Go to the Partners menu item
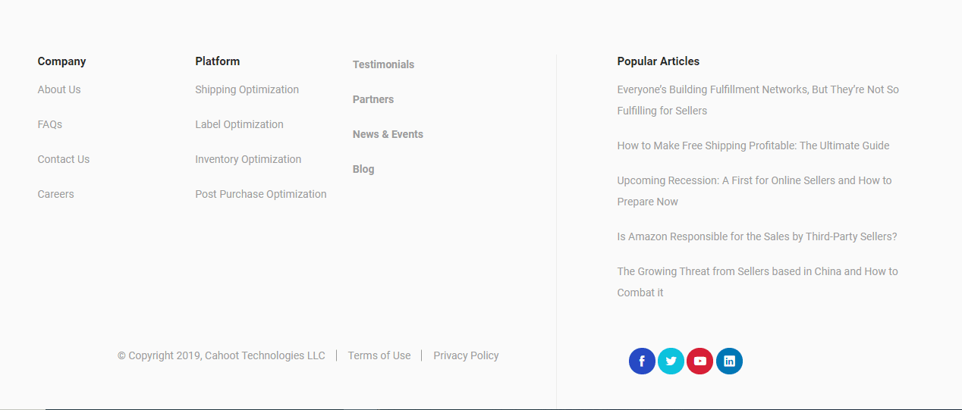Viewport: 962px width, 410px height. click(x=373, y=99)
